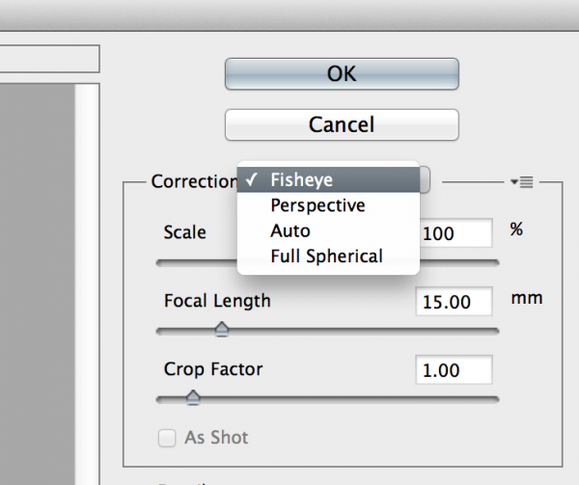Image resolution: width=579 pixels, height=485 pixels.
Task: Enable the As Shot checkbox
Action: [168, 438]
